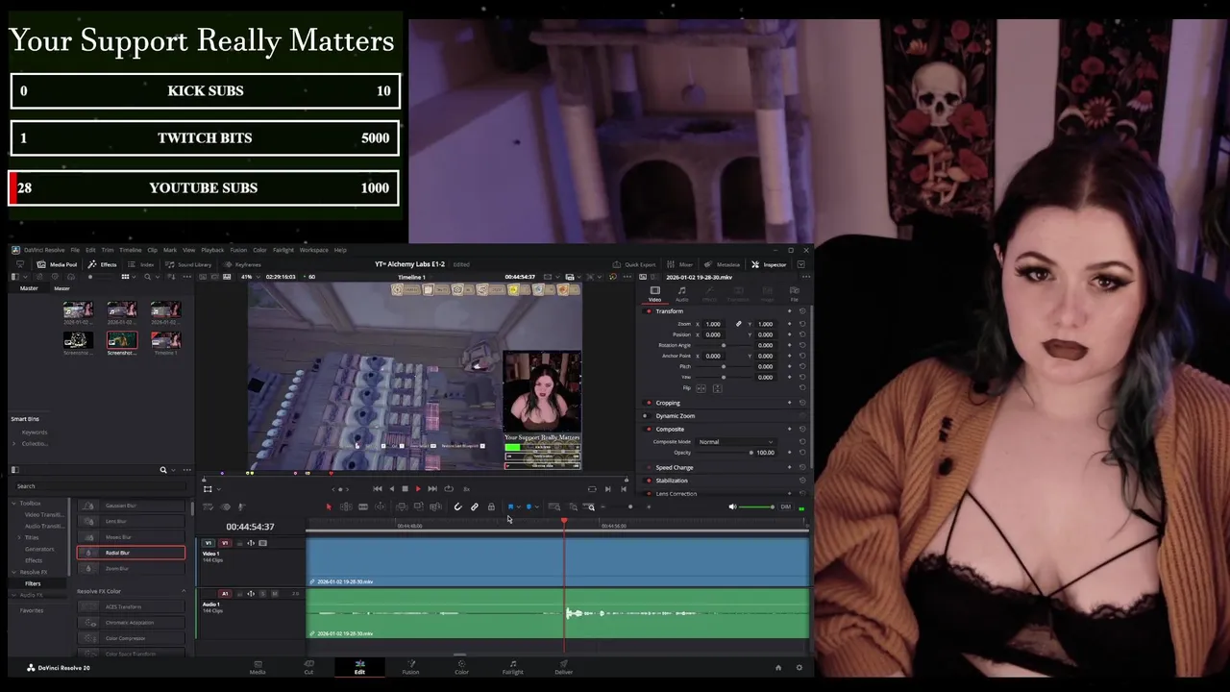Open the Playback menu
The image size is (1230, 692).
coord(212,250)
